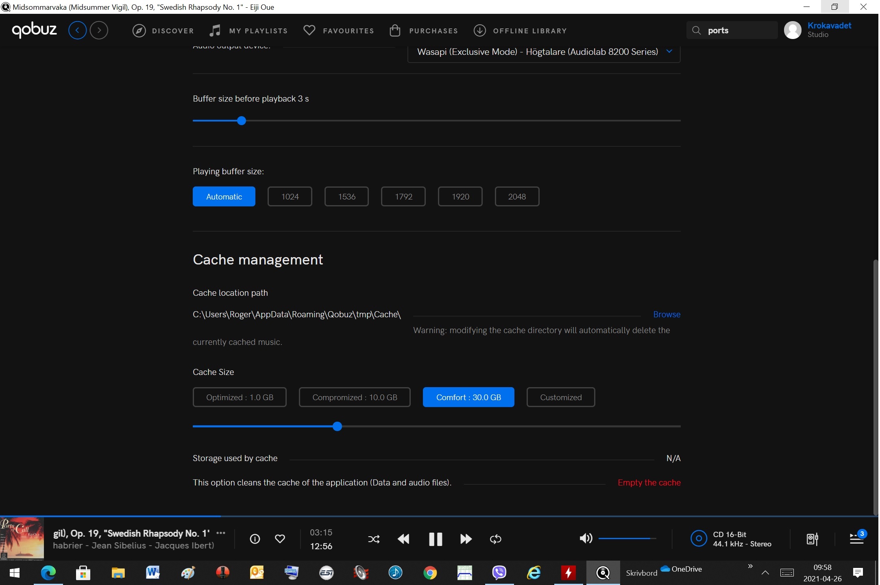This screenshot has height=585, width=880.
Task: Skip to the next track
Action: (x=466, y=539)
